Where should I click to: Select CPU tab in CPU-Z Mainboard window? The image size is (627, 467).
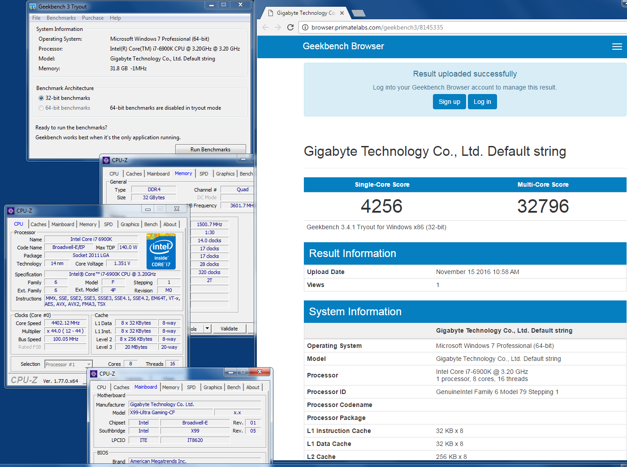coord(102,387)
